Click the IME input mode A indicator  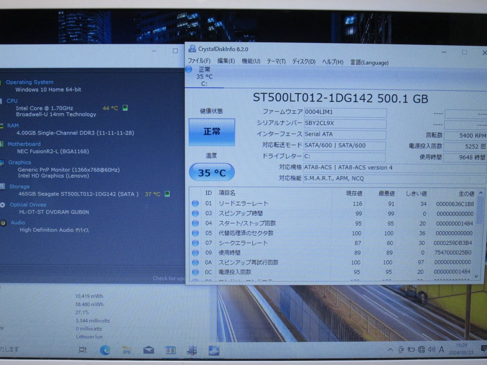tap(441, 350)
